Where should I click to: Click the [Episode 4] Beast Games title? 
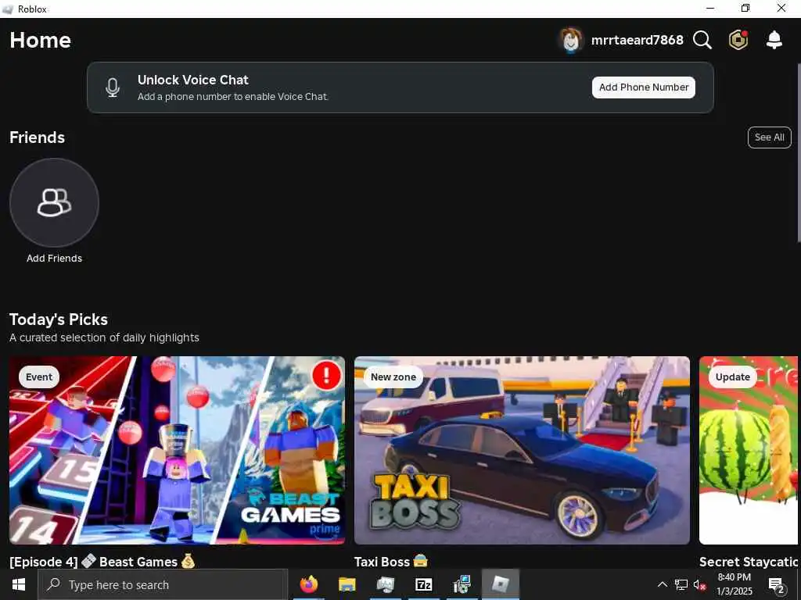point(102,561)
